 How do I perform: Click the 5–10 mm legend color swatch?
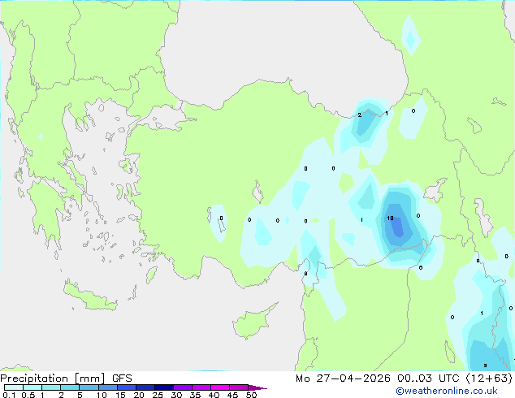[x=89, y=387]
